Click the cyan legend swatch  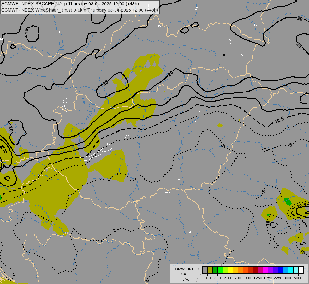[291, 270]
